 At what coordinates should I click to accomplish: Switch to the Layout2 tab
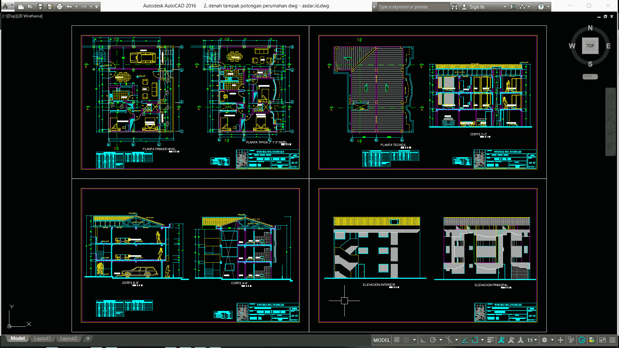click(69, 338)
